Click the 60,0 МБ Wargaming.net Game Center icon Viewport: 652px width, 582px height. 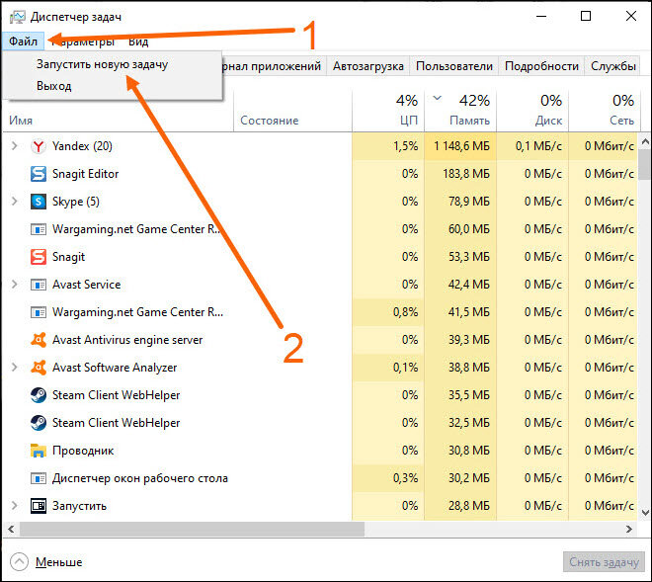39,229
